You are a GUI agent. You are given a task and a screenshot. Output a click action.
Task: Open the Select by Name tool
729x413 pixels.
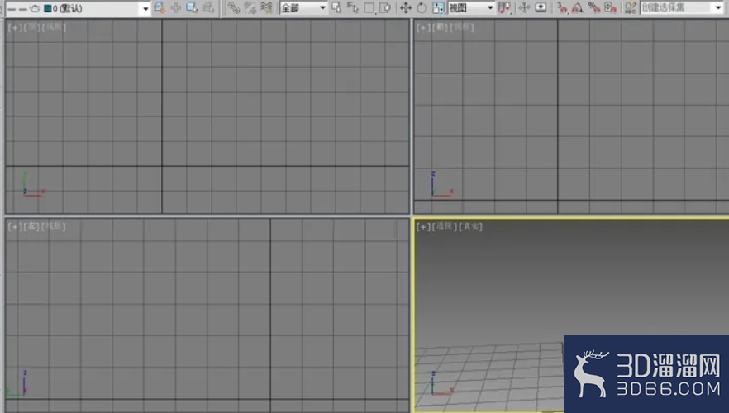[352, 8]
